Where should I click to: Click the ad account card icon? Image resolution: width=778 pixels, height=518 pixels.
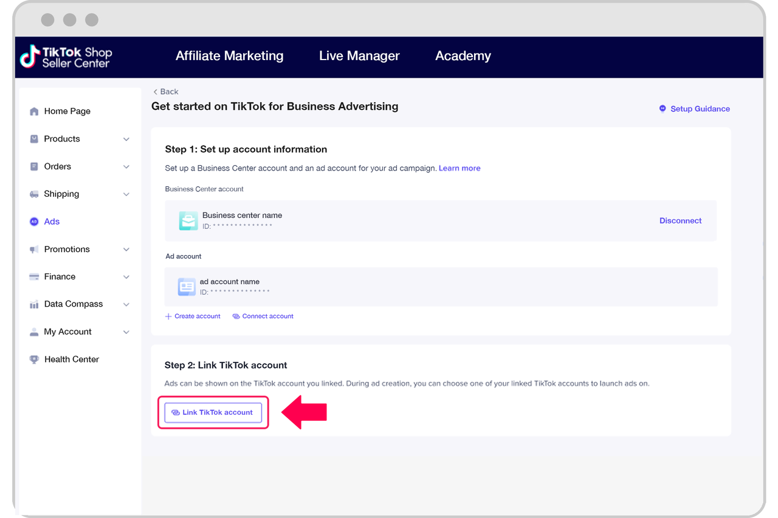pyautogui.click(x=187, y=287)
